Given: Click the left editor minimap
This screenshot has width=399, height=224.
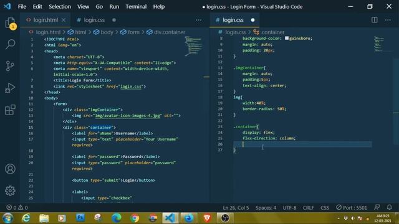Looking at the screenshot, I should [x=194, y=46].
